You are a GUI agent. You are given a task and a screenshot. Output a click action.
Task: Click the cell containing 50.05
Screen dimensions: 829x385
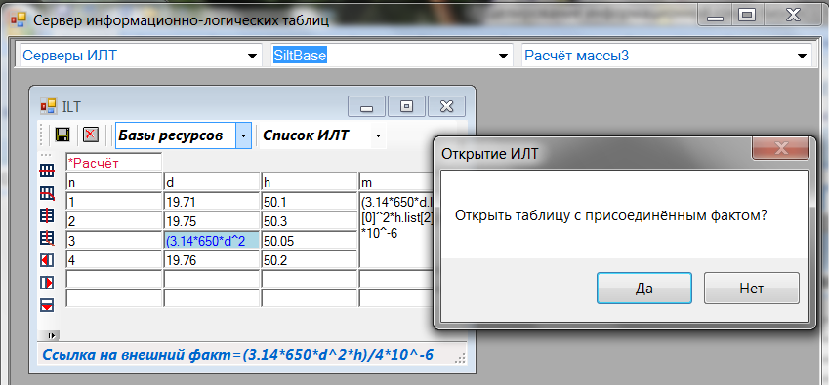pos(310,240)
